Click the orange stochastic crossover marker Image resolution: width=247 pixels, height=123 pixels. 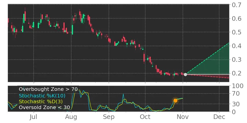click(176, 100)
